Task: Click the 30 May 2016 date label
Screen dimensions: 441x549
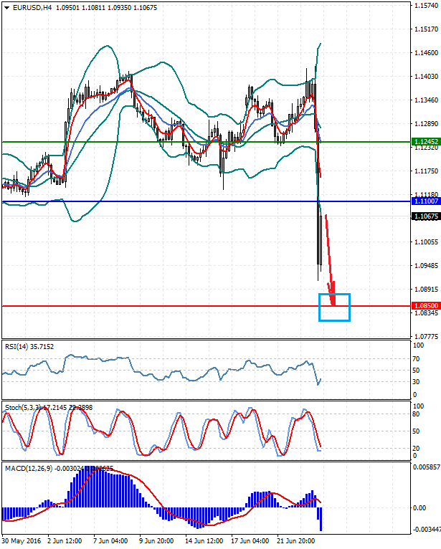Action: 22,540
